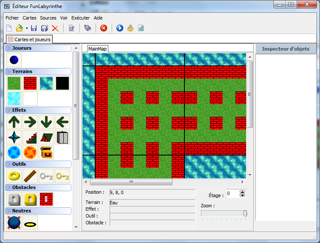Increase the Étage floor value
Image resolution: width=320 pixels, height=243 pixels.
pos(243,192)
